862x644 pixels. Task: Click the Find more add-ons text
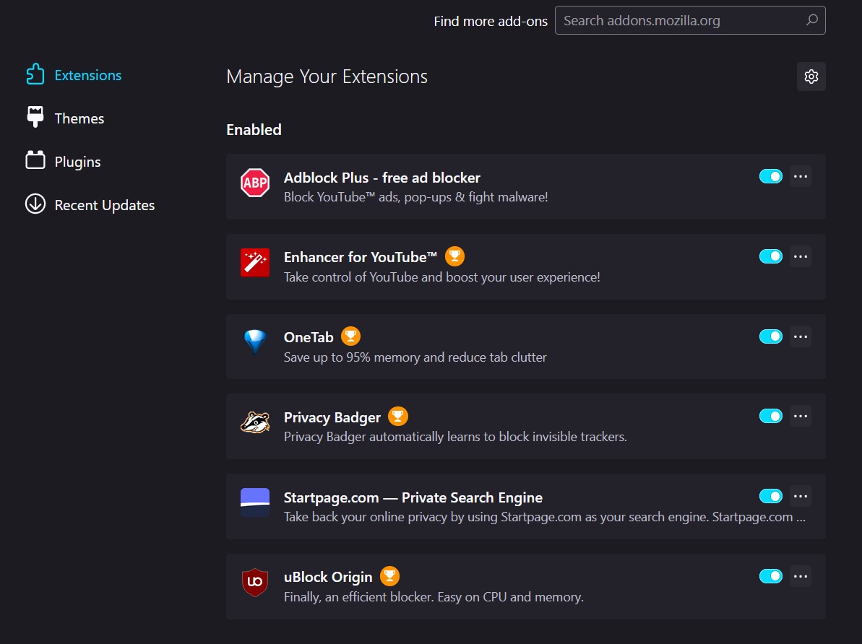491,21
